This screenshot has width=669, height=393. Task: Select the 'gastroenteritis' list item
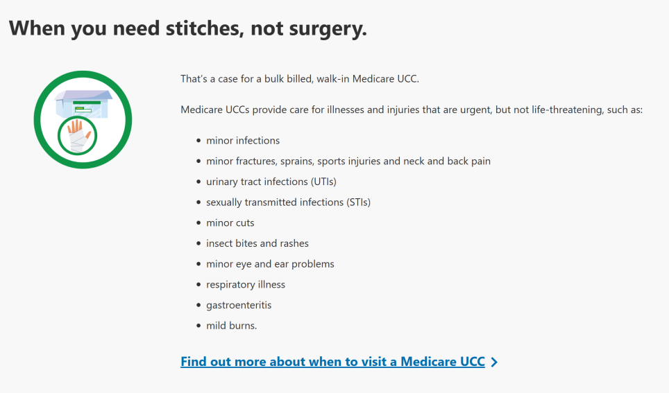click(239, 305)
